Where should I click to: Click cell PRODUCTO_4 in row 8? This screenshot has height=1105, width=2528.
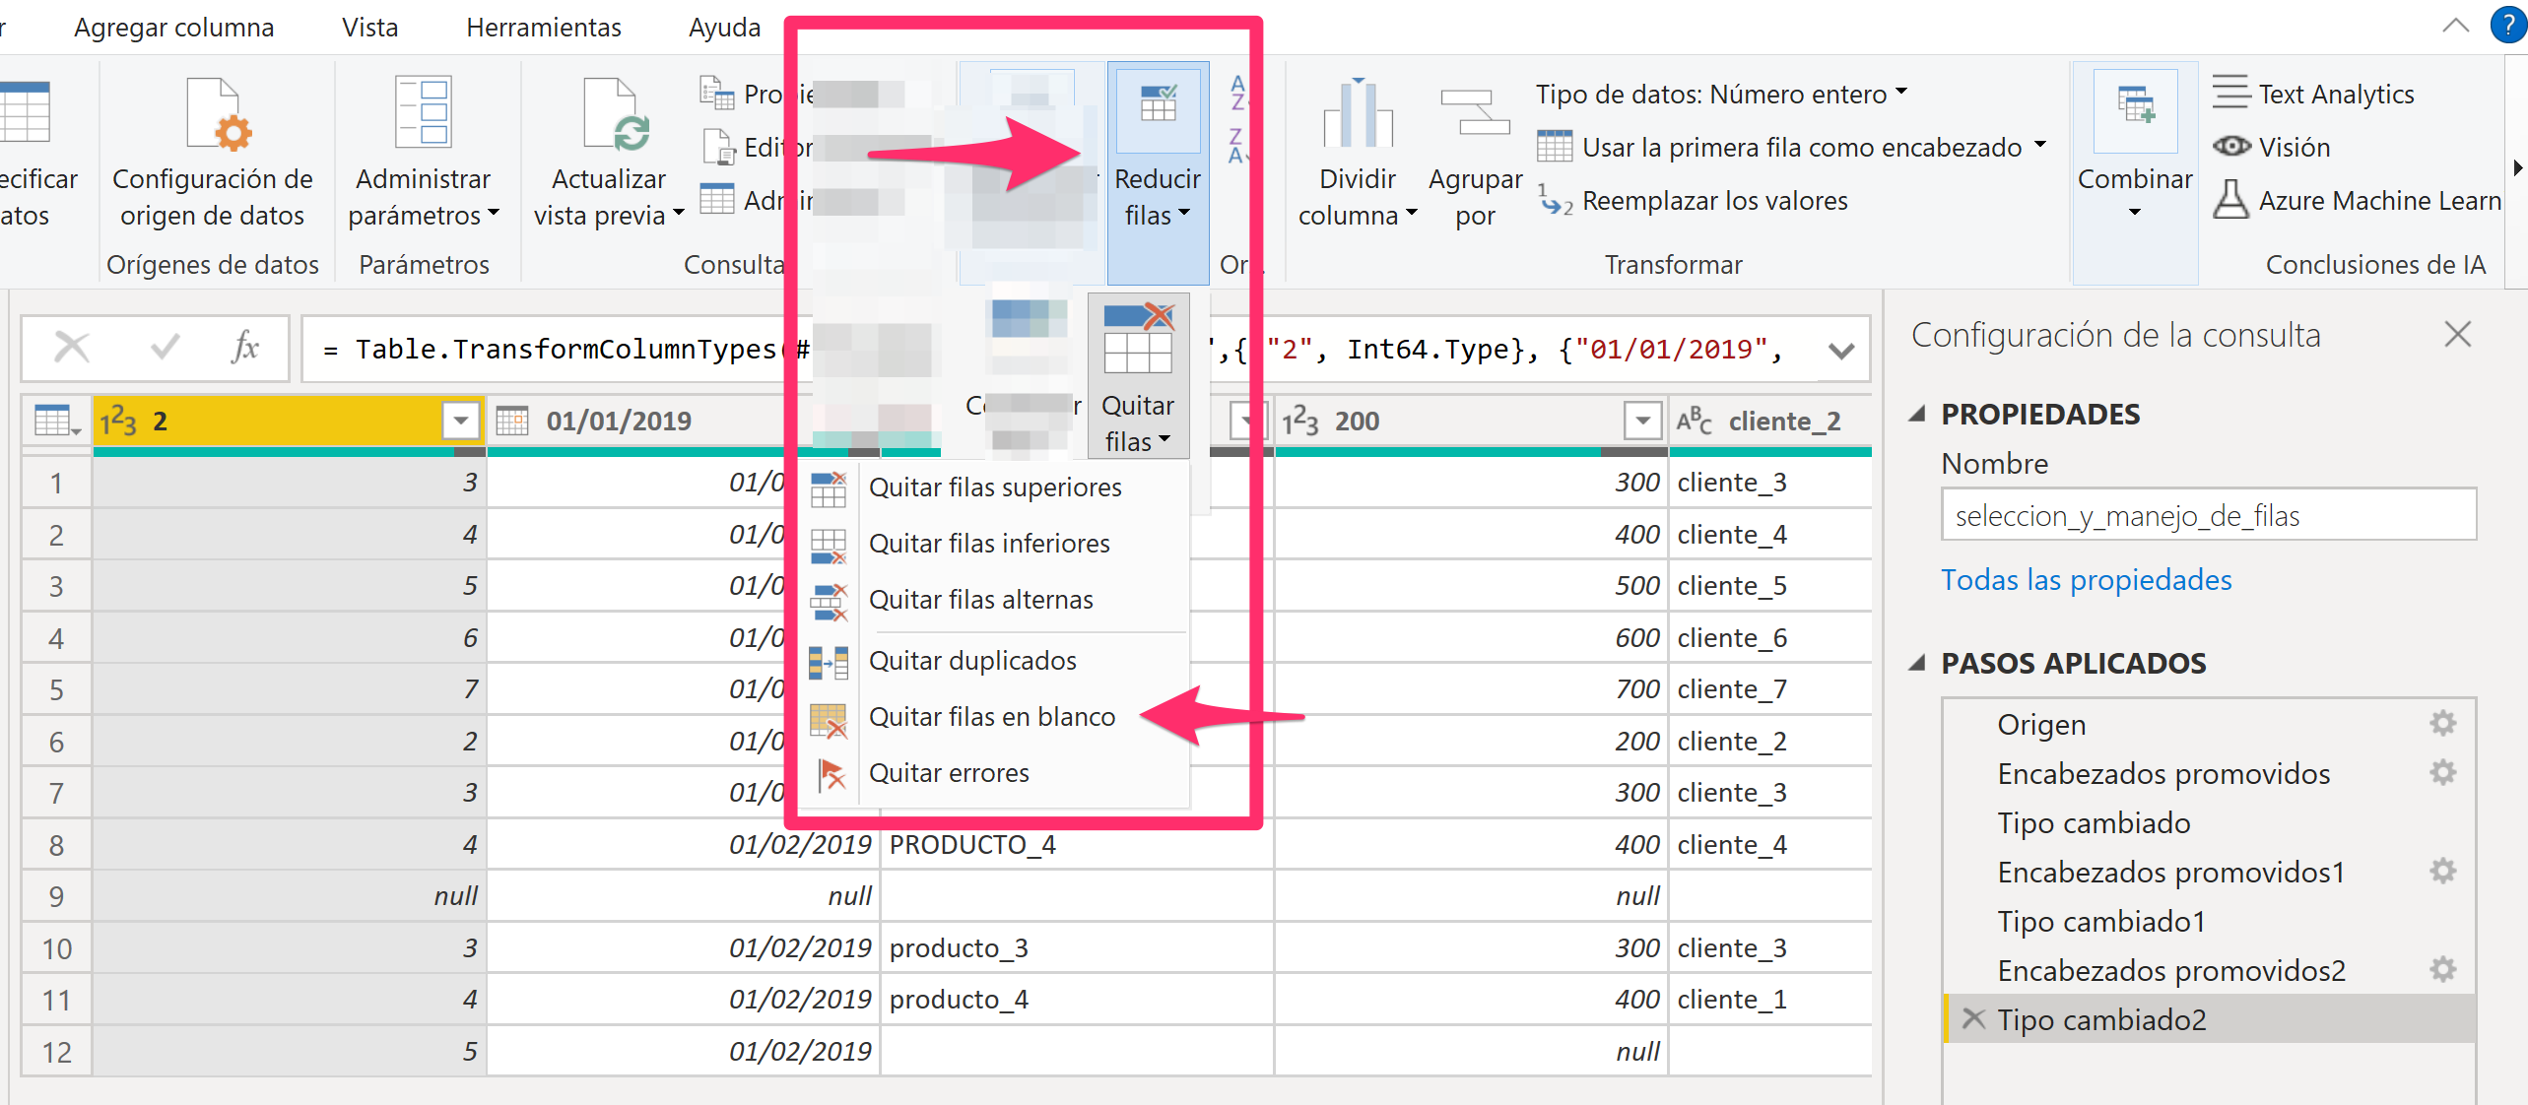click(1076, 845)
